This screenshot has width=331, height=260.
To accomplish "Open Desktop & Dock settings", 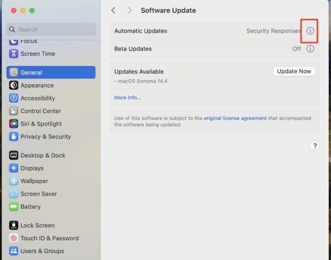I will pyautogui.click(x=42, y=156).
